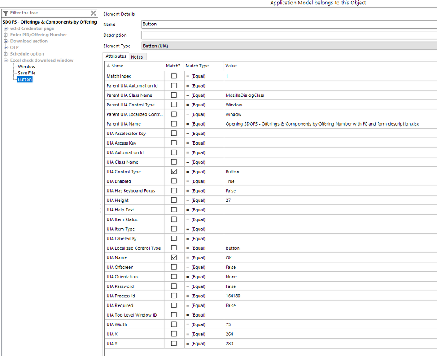Enable Match checkbox for Parent UIA Control Type
The image size is (437, 356).
tap(174, 105)
